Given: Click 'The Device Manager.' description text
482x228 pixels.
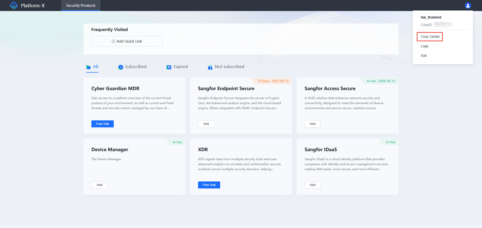Looking at the screenshot, I should click(x=106, y=159).
